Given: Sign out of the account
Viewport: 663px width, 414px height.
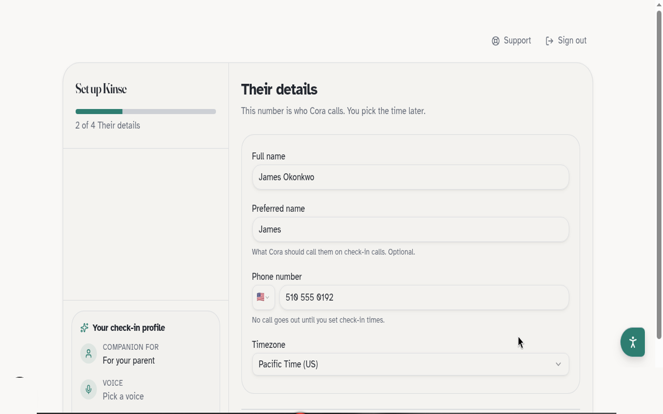Looking at the screenshot, I should [x=566, y=41].
